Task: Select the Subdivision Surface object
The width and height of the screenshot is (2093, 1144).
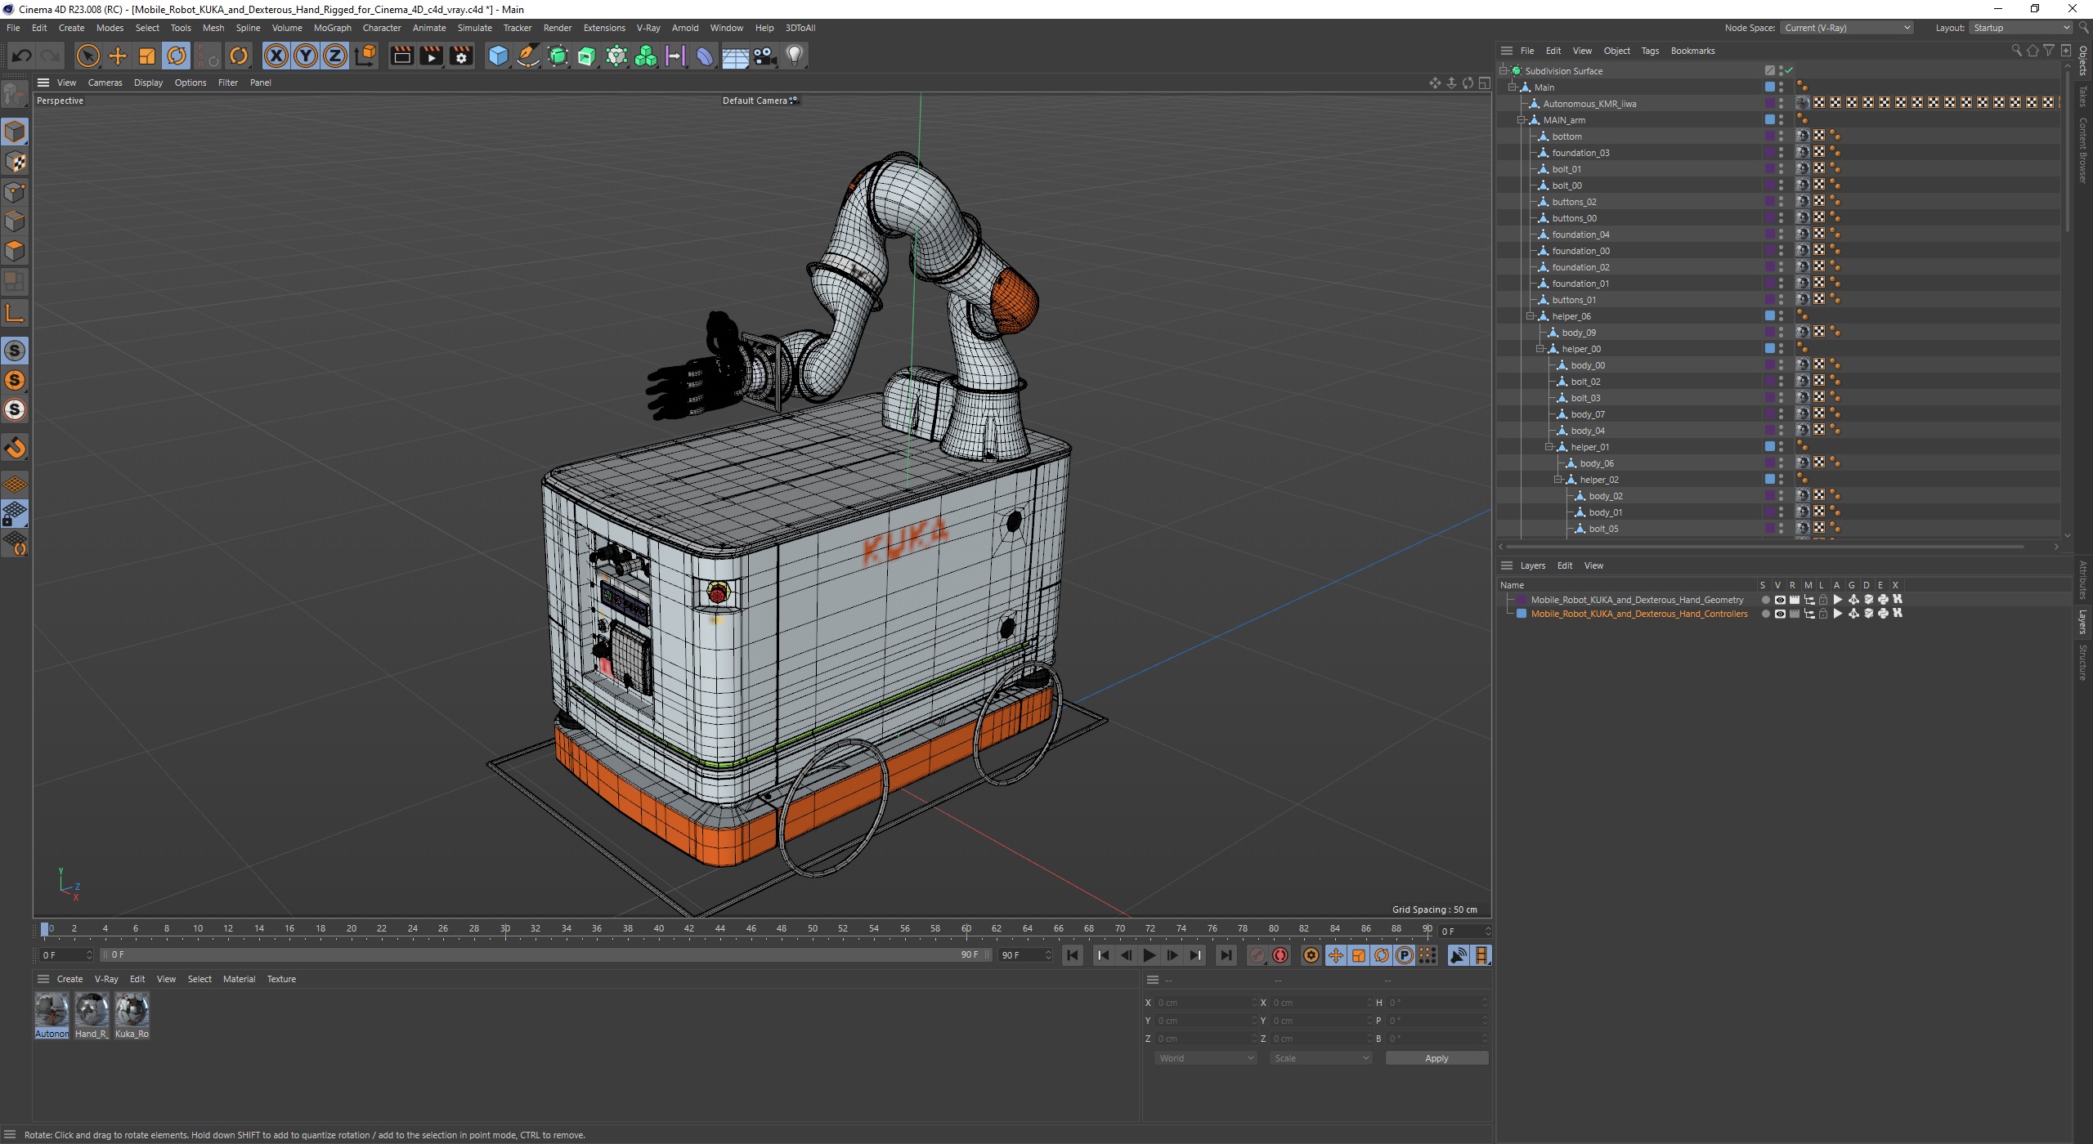Action: 1563,71
